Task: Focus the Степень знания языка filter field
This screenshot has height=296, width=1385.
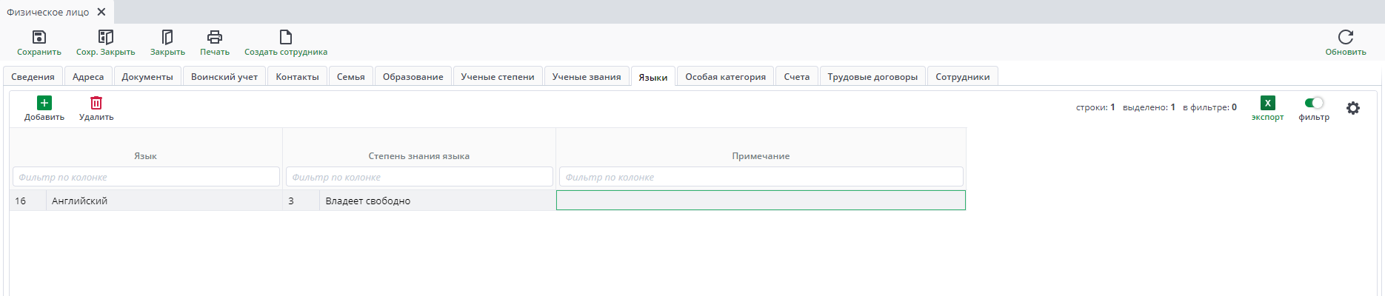Action: pyautogui.click(x=419, y=177)
